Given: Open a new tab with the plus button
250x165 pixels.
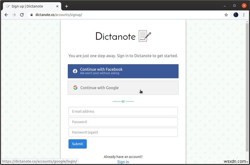Looking at the screenshot, I should click(66, 6).
